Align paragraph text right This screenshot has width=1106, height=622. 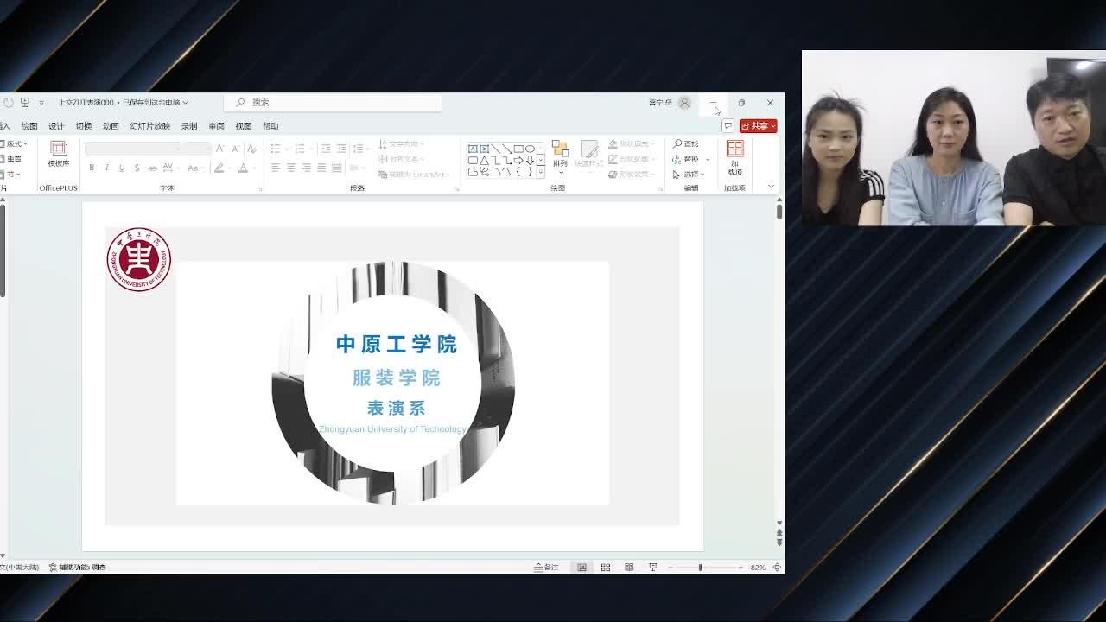pos(306,168)
